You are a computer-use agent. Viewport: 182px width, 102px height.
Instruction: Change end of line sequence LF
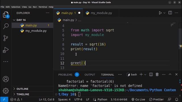(x=88, y=99)
